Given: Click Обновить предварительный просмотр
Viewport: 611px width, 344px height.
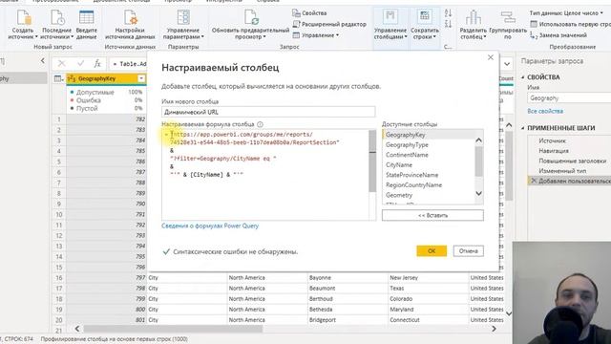Looking at the screenshot, I should coord(250,25).
